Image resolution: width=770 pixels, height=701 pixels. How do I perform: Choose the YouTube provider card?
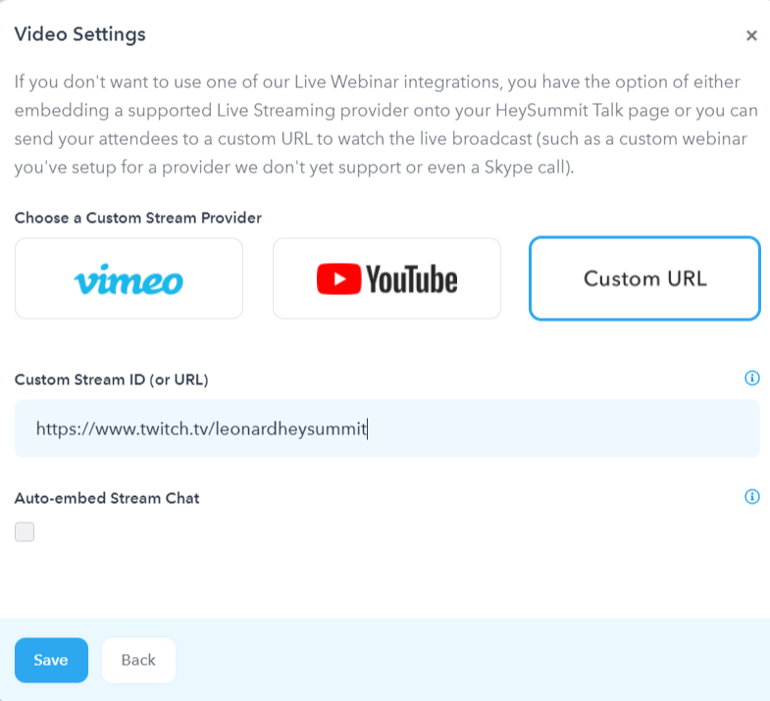tap(387, 278)
